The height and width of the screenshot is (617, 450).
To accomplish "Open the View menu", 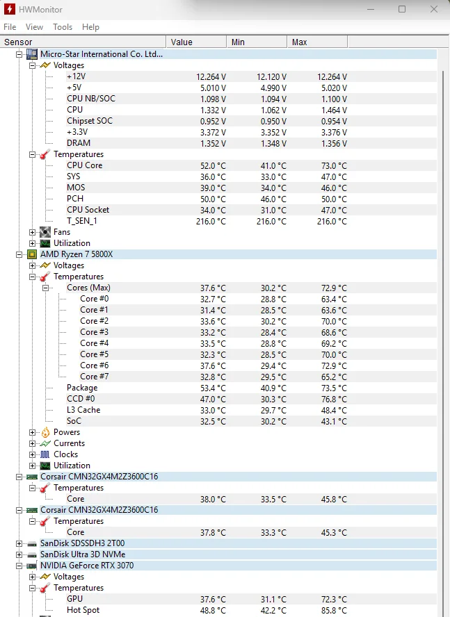I will click(x=34, y=27).
